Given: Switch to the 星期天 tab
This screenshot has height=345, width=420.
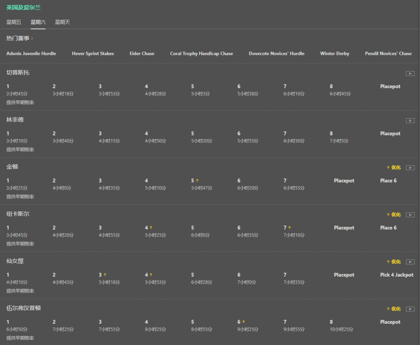Looking at the screenshot, I should [62, 22].
